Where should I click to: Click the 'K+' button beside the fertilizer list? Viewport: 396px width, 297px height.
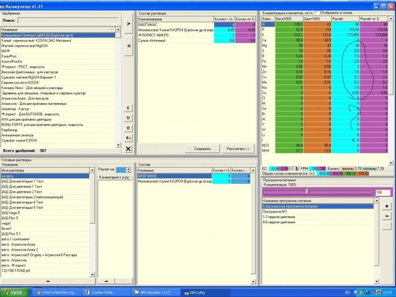128,138
